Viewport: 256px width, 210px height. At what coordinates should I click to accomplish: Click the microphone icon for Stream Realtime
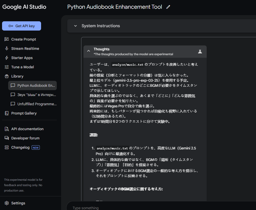pos(7,49)
